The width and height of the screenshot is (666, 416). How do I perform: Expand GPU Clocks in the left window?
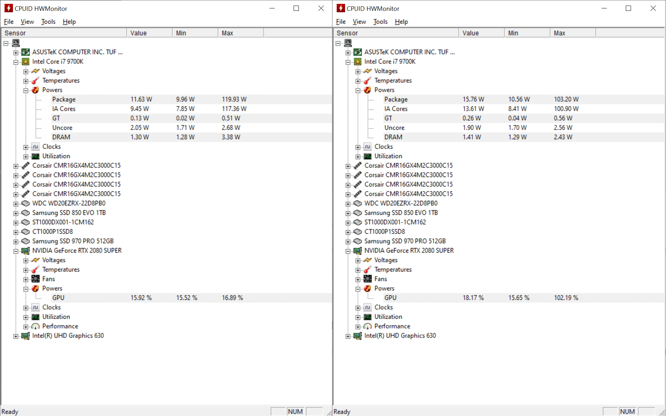[26, 308]
